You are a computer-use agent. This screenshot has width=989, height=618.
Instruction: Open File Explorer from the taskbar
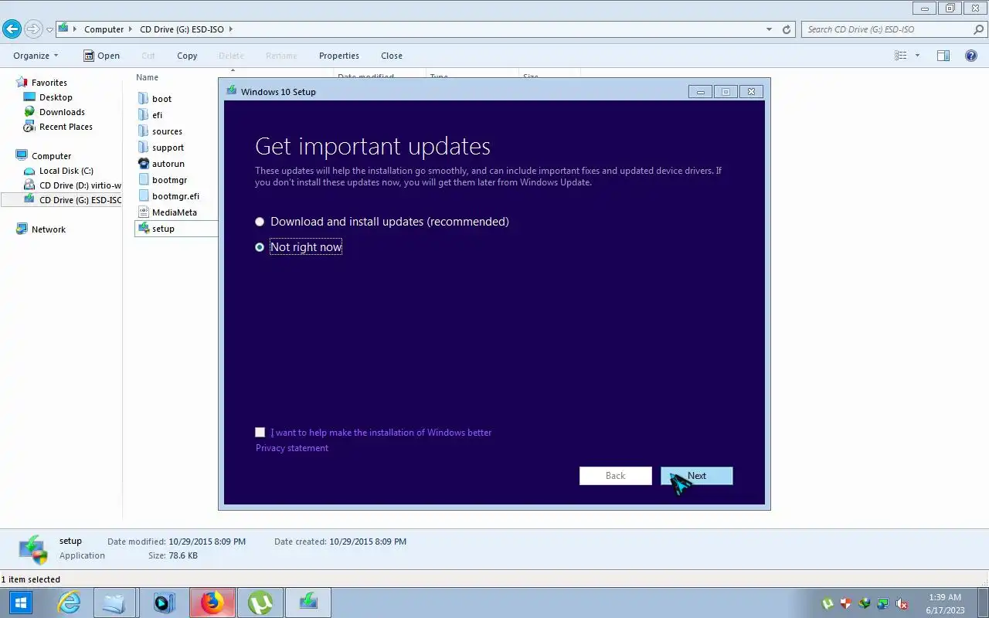(x=114, y=603)
